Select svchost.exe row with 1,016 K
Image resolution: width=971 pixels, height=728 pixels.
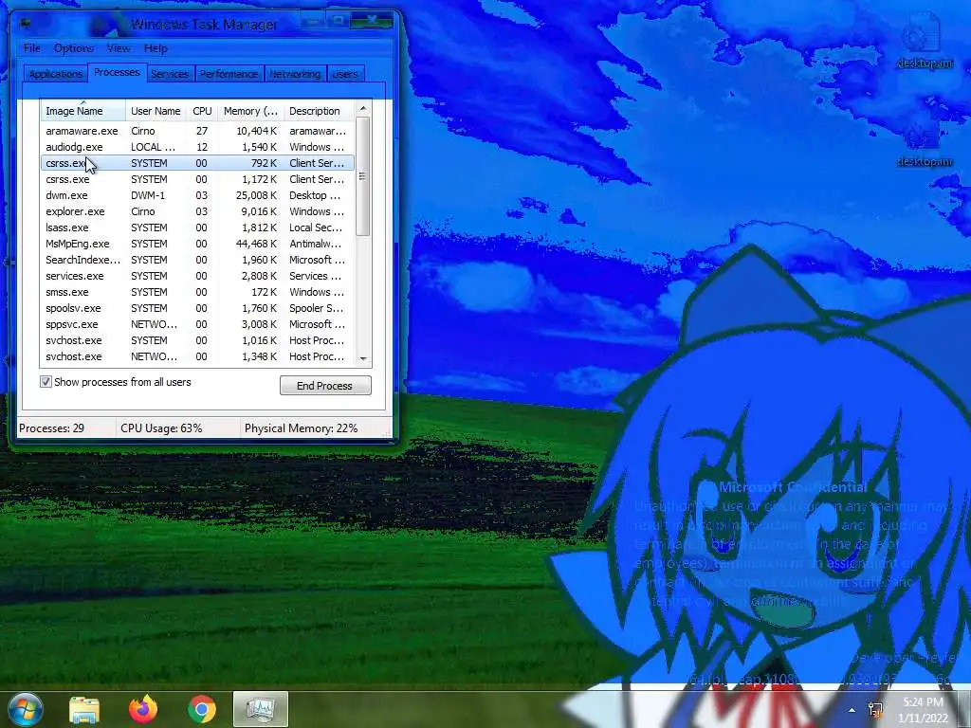(197, 340)
